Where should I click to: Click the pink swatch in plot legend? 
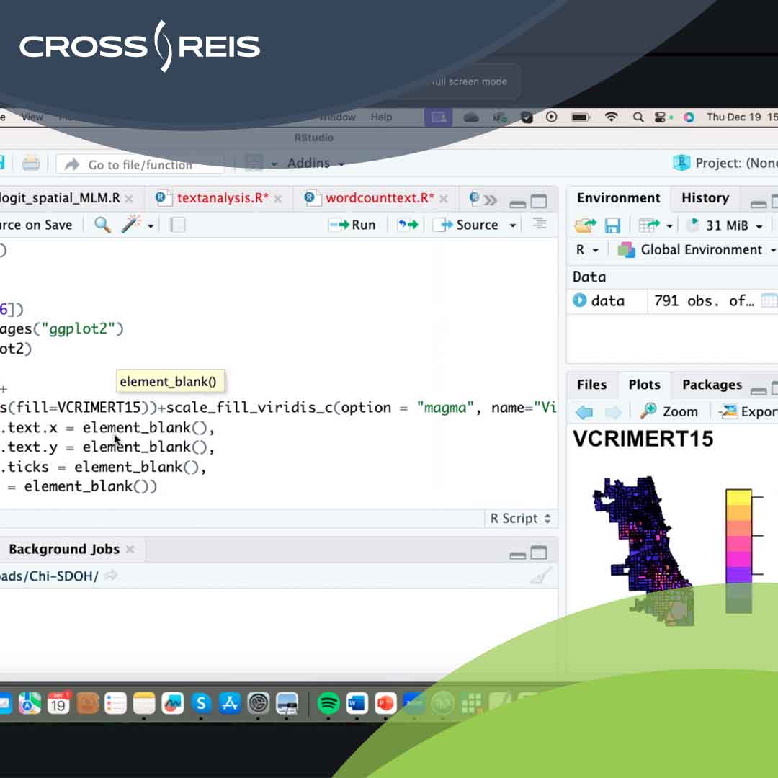(738, 543)
